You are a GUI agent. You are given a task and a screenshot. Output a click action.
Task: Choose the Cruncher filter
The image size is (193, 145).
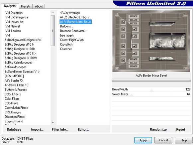66,49
